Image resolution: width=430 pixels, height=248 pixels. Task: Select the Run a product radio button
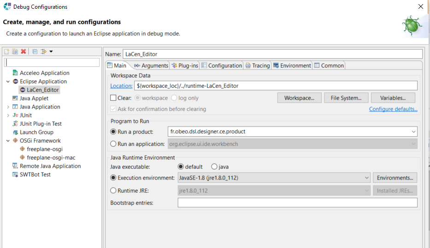(113, 132)
